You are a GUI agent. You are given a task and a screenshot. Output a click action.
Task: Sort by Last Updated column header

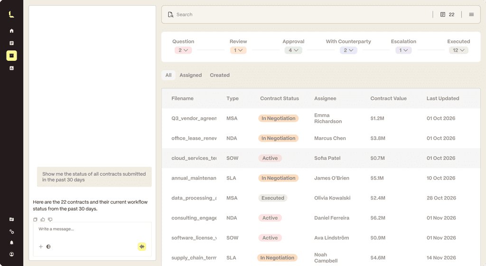443,98
